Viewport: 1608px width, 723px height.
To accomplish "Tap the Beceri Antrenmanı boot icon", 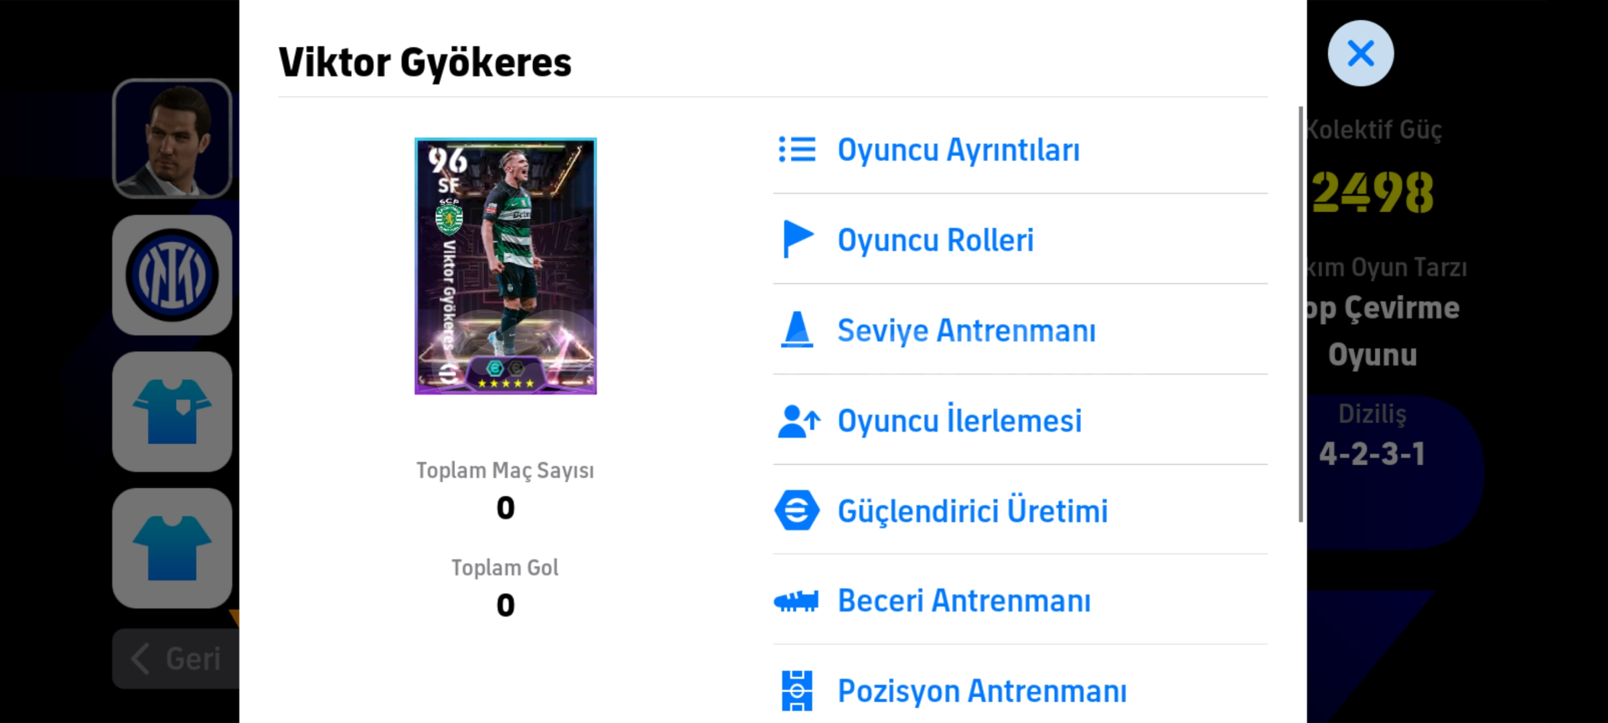I will tap(796, 601).
